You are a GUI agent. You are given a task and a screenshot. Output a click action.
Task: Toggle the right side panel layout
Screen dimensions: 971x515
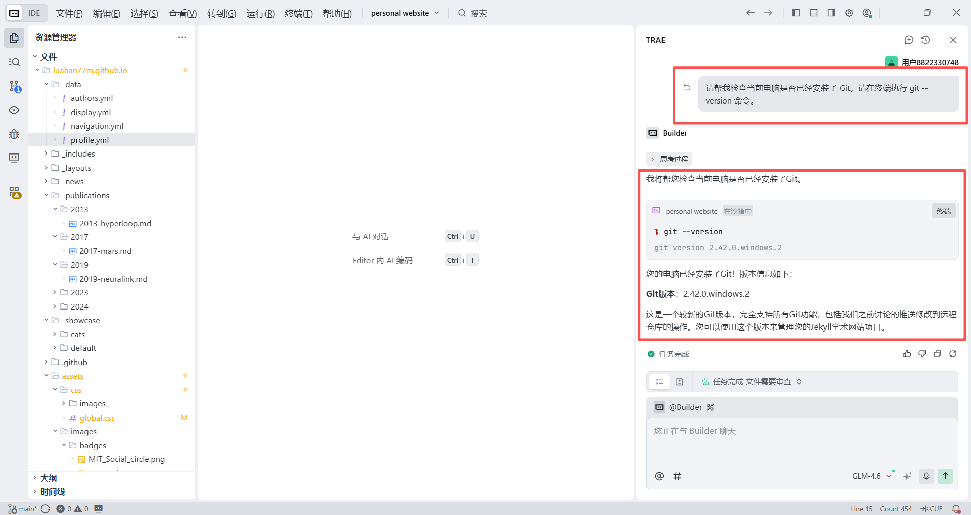pyautogui.click(x=831, y=13)
